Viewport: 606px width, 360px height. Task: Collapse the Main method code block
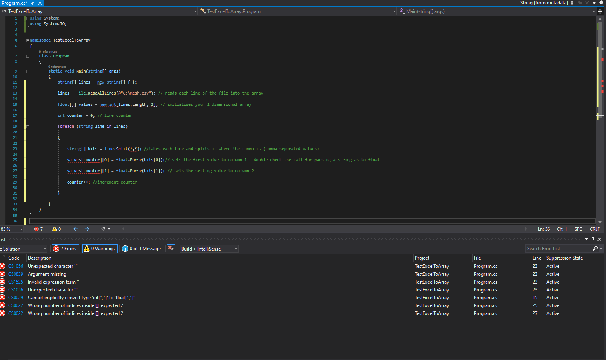point(28,71)
